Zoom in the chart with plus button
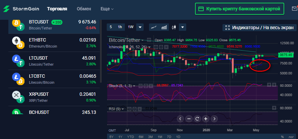Image resolution: width=298 pixels, height=139 pixels. pyautogui.click(x=205, y=119)
